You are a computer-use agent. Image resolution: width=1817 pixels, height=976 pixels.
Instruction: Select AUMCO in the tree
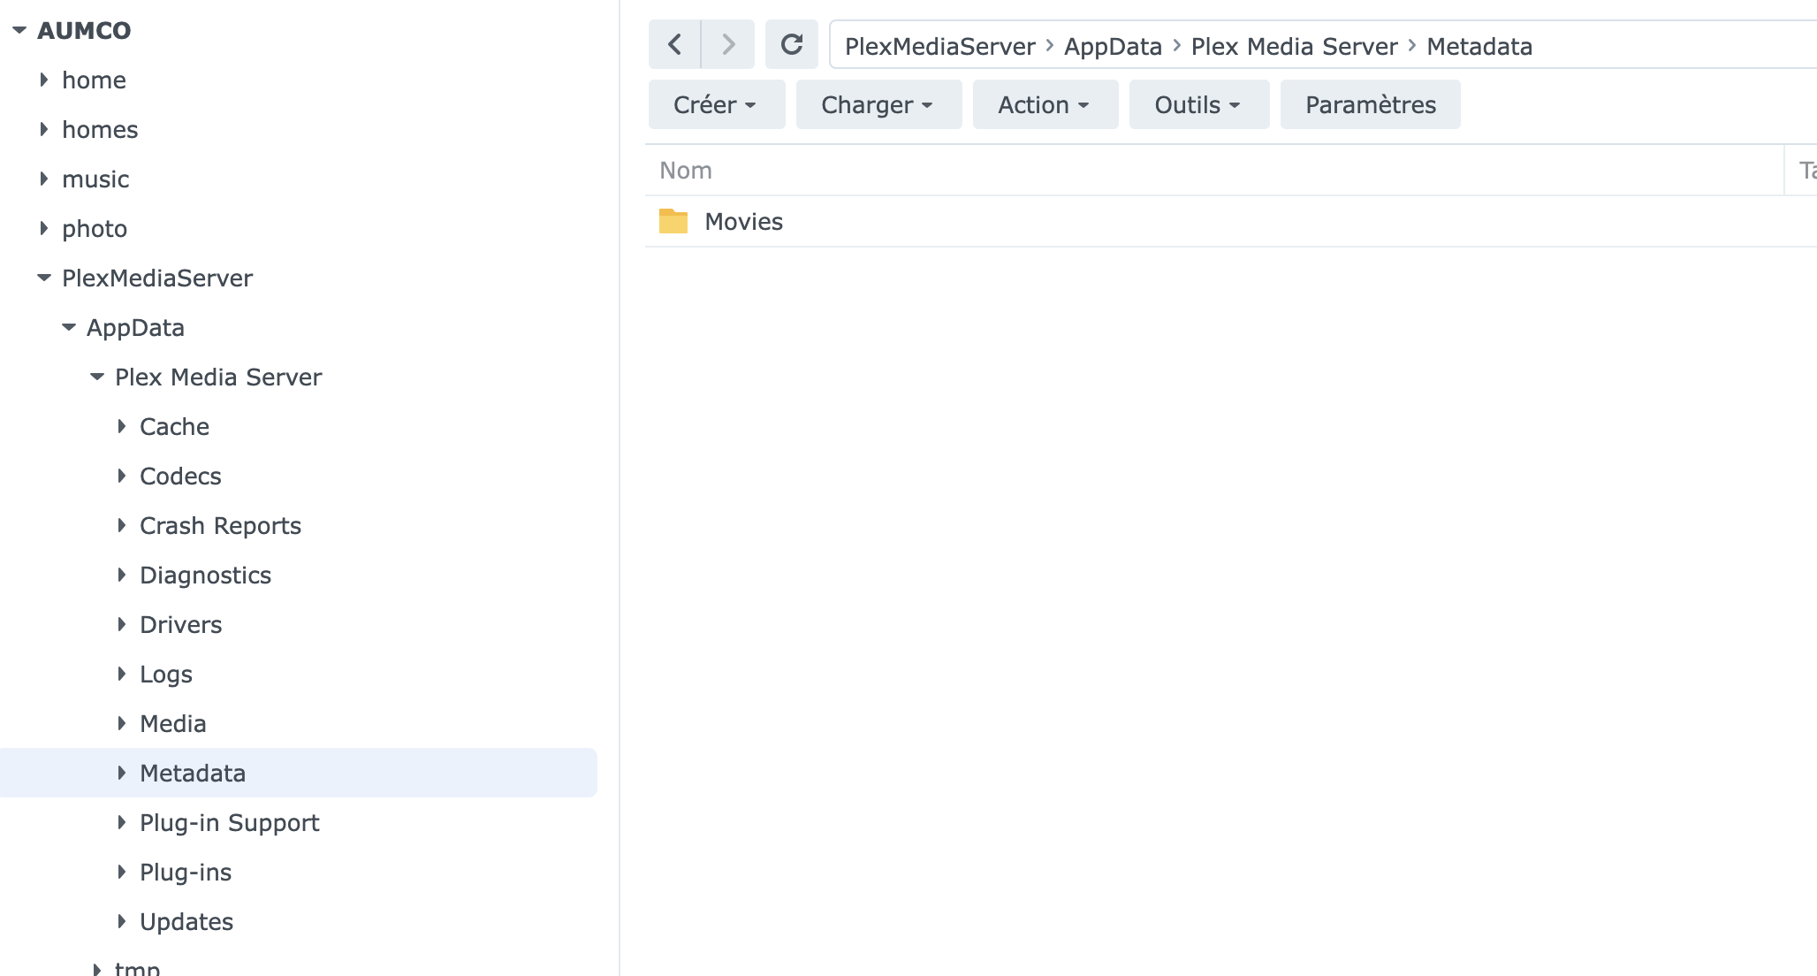click(x=84, y=30)
